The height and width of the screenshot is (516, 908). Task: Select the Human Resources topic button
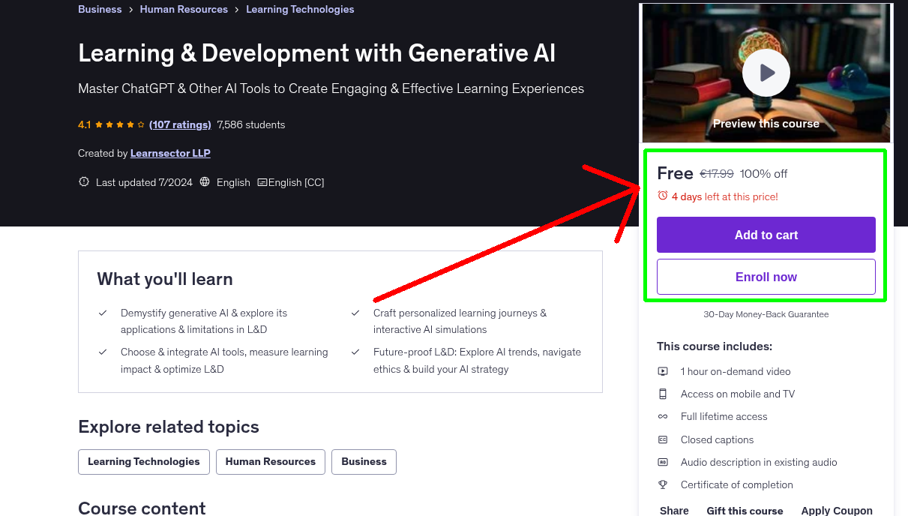[x=270, y=462]
